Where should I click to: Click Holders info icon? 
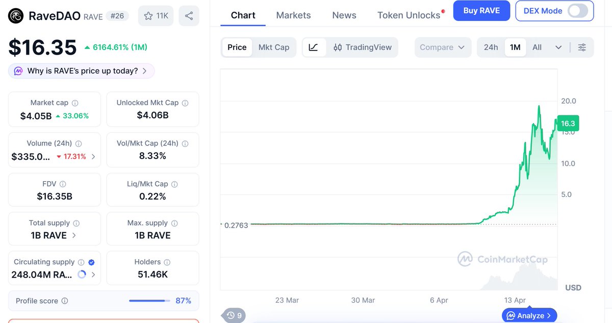pyautogui.click(x=167, y=262)
